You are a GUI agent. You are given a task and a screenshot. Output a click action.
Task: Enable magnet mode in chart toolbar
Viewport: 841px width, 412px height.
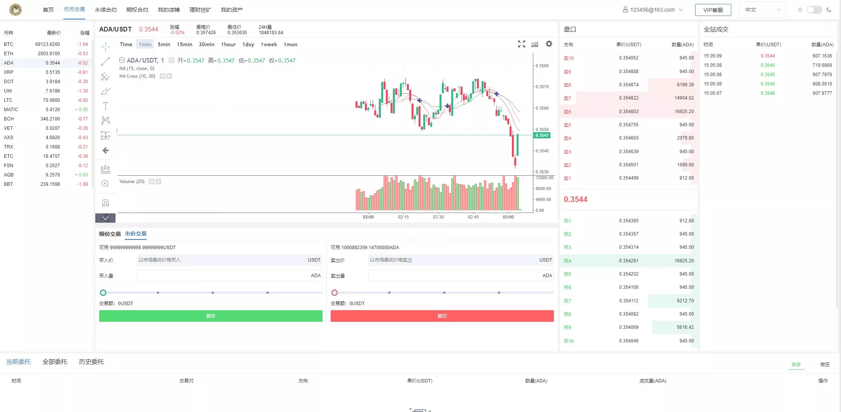tap(105, 203)
